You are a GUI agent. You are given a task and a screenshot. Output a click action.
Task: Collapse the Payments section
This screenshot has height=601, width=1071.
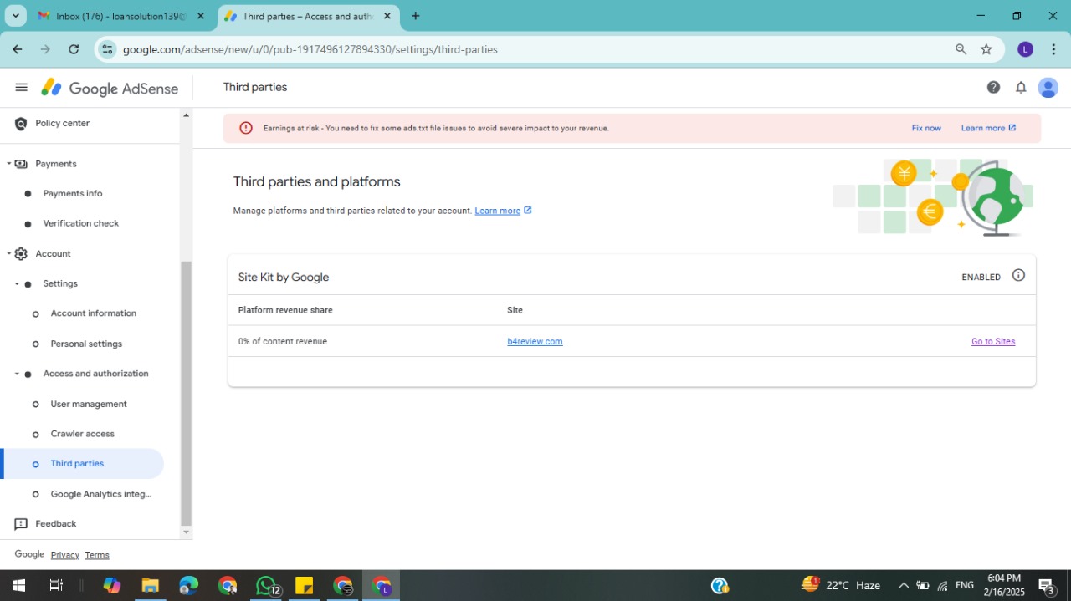9,164
